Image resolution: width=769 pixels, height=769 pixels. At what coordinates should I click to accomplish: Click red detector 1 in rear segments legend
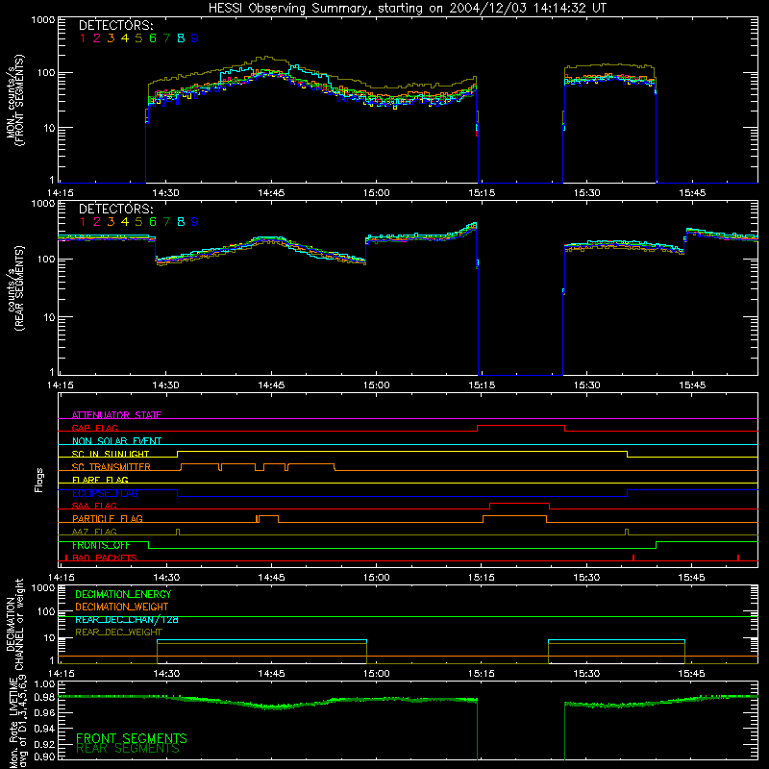point(83,222)
